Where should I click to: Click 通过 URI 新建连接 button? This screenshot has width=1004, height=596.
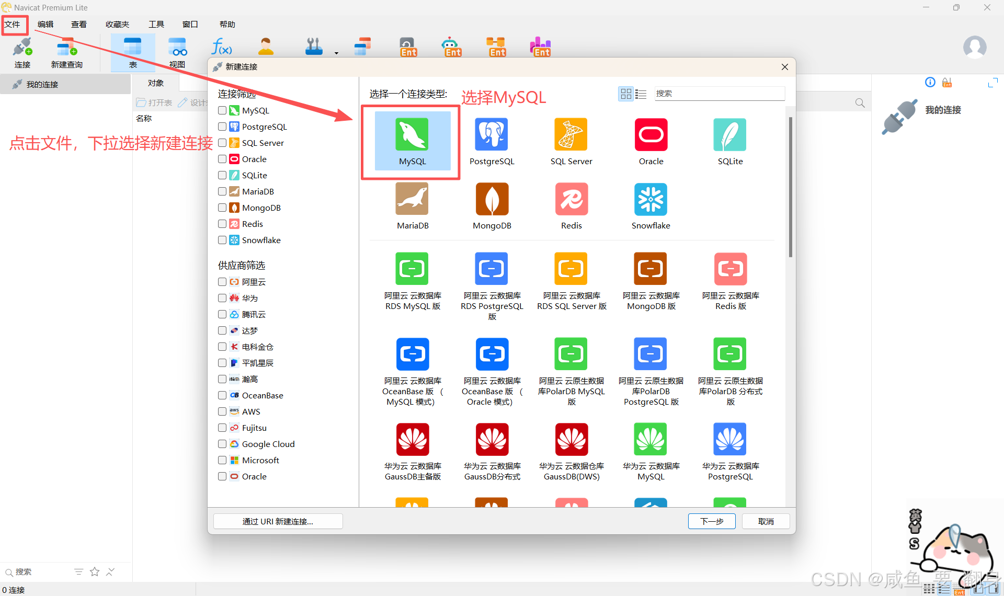(278, 521)
